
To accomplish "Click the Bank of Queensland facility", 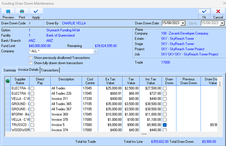I will [x=61, y=35].
